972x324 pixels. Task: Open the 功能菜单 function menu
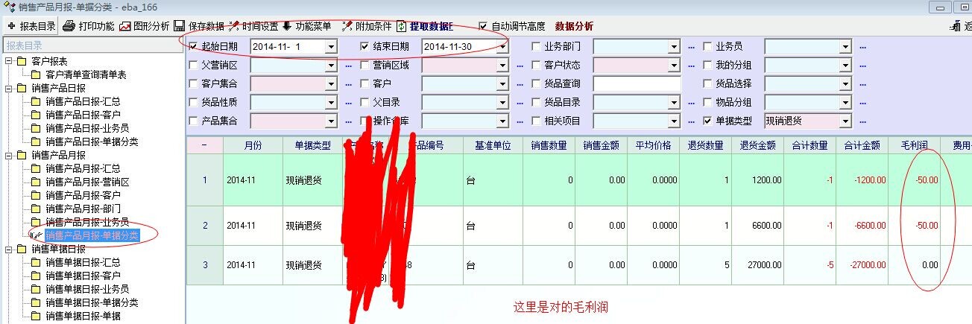coord(306,26)
